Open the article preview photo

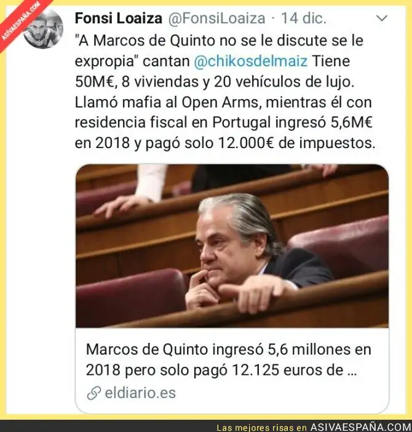(232, 246)
